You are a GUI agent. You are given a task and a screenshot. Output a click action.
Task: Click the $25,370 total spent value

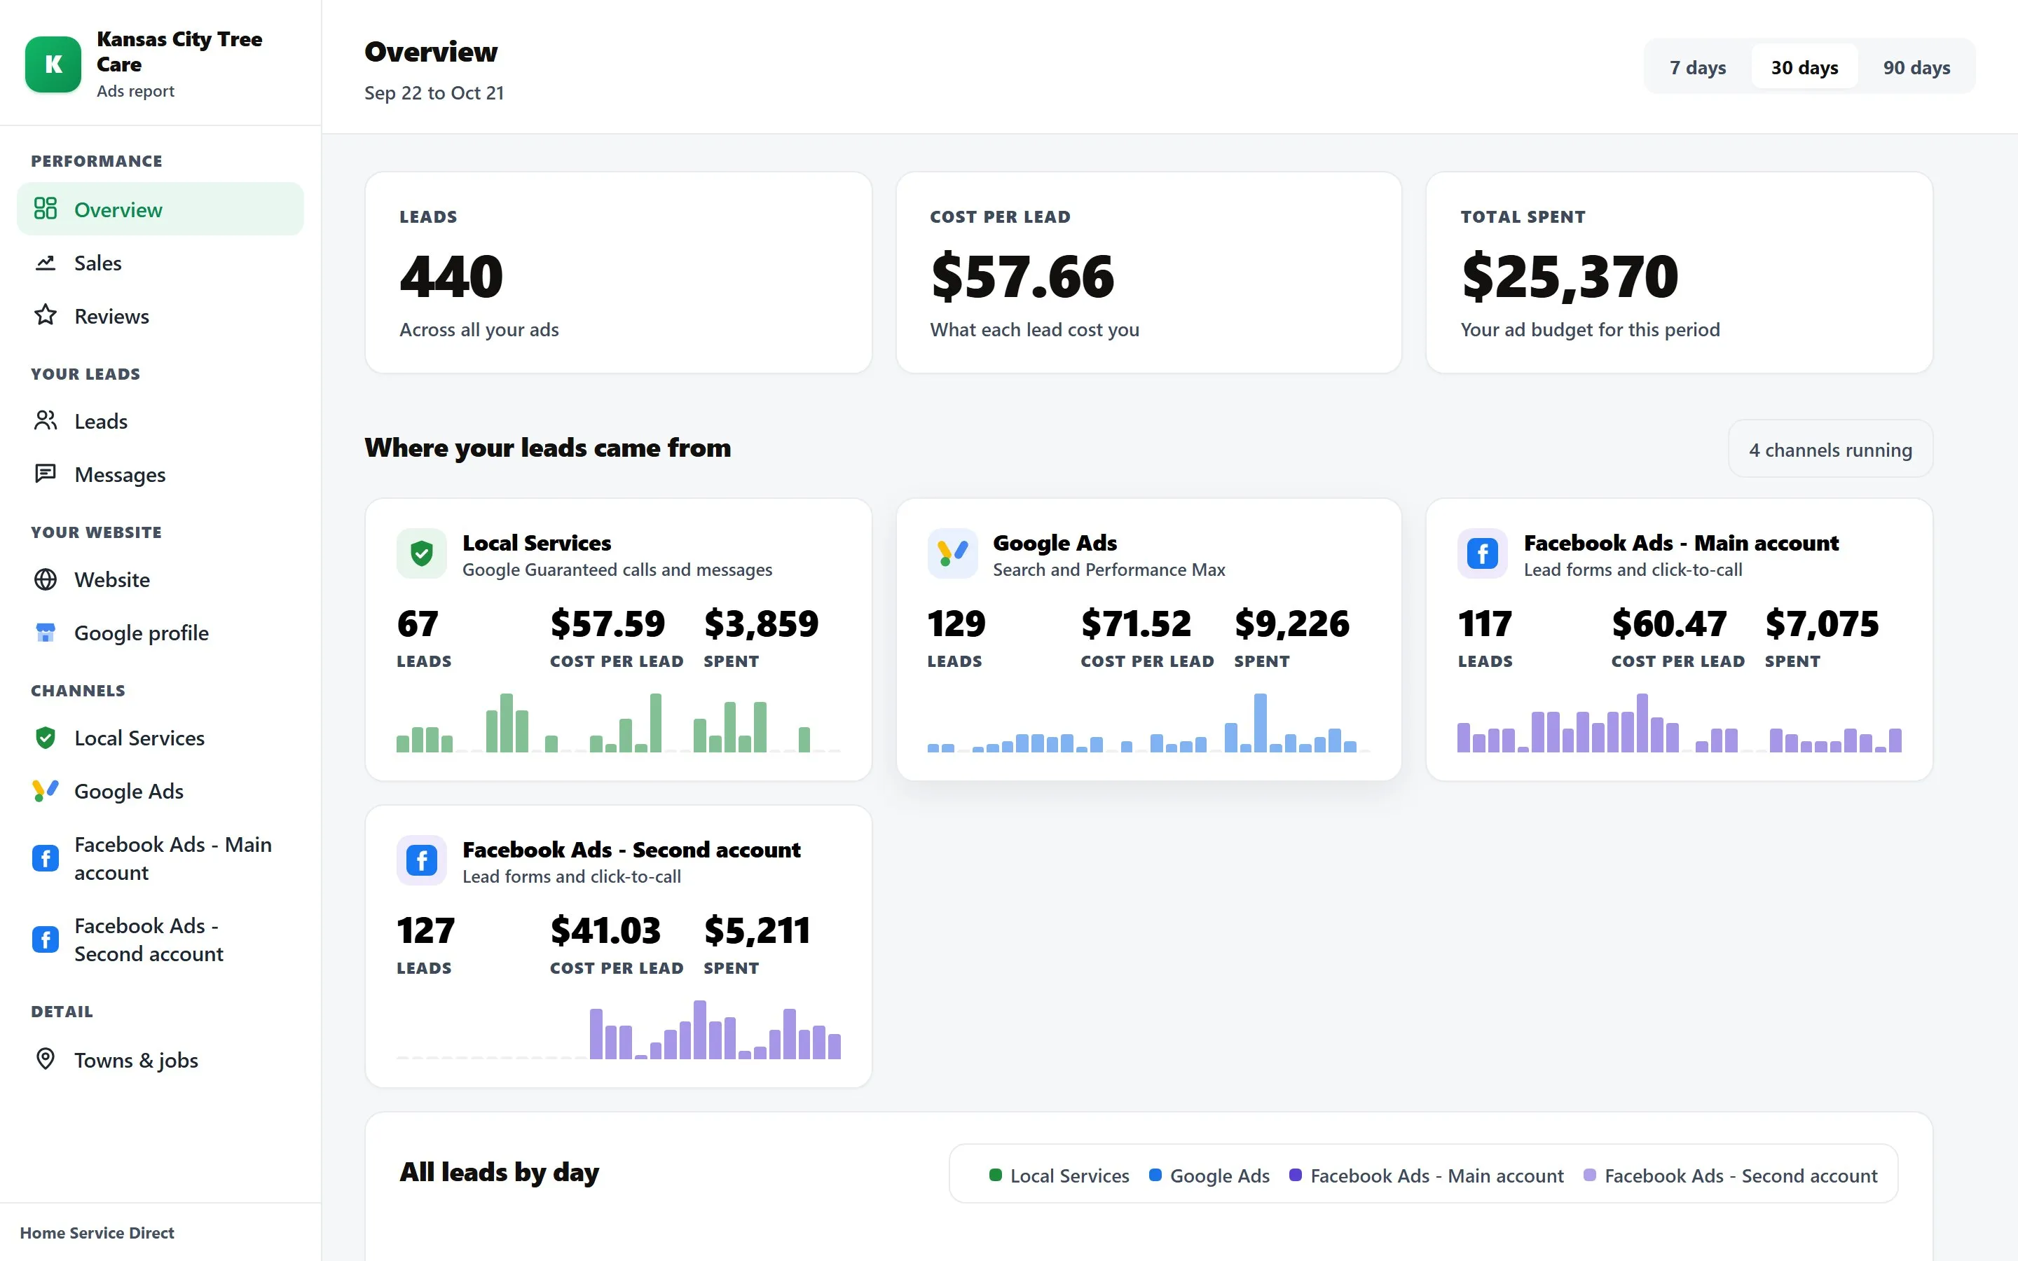(1570, 276)
